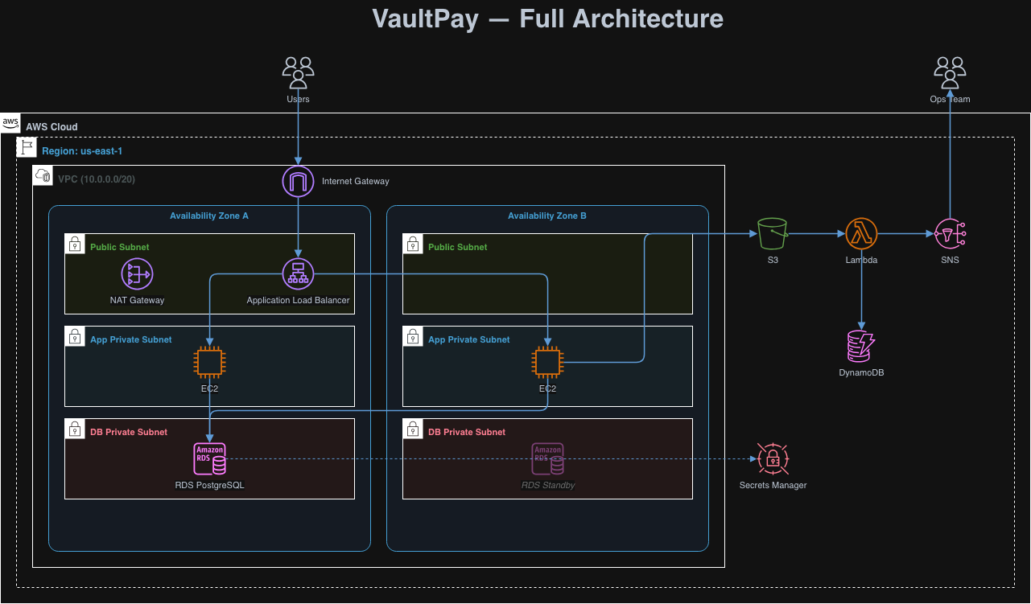Select the 'DynamoDB' text label
The width and height of the screenshot is (1031, 604).
pos(861,372)
